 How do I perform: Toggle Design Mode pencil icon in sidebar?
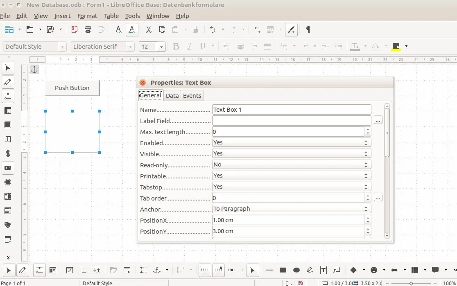[8, 82]
